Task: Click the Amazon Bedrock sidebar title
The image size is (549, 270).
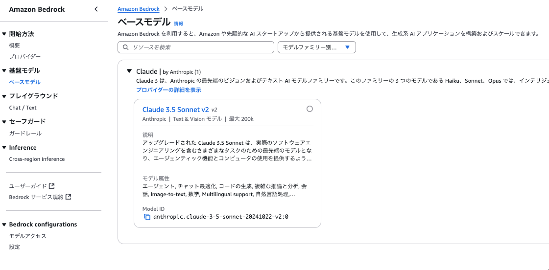Action: click(x=37, y=9)
